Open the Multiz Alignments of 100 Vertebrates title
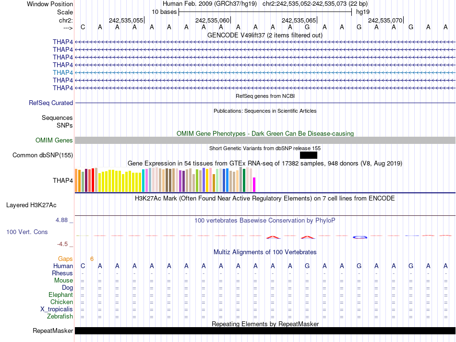The height and width of the screenshot is (342, 456). [x=265, y=252]
